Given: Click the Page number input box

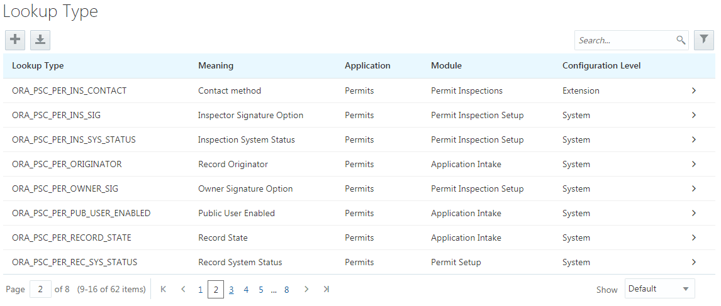Looking at the screenshot, I should (40, 289).
